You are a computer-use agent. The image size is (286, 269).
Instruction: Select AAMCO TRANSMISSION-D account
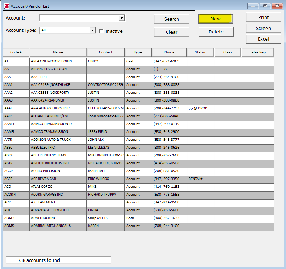pos(138,125)
